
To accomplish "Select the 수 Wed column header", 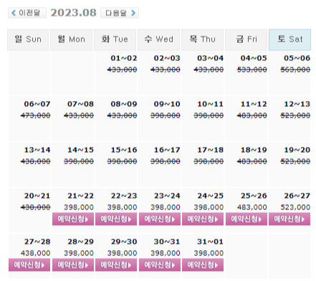I will click(x=158, y=39).
